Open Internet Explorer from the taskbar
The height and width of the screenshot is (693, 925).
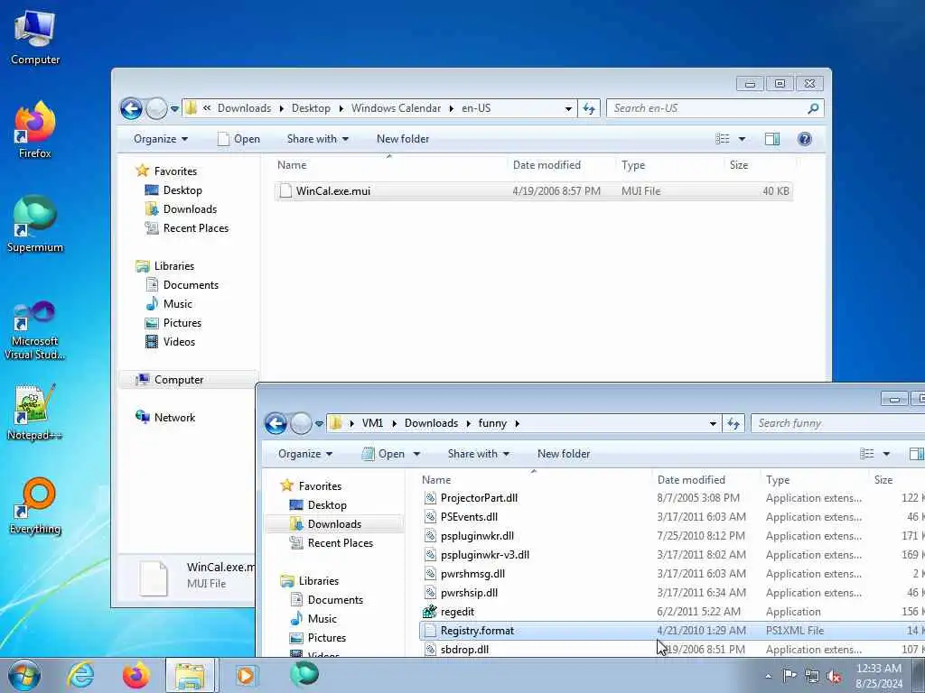(x=80, y=675)
